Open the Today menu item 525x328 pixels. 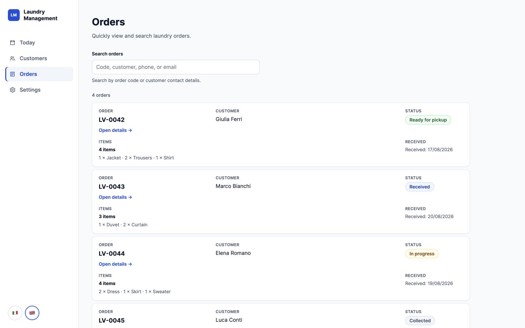[x=39, y=43]
